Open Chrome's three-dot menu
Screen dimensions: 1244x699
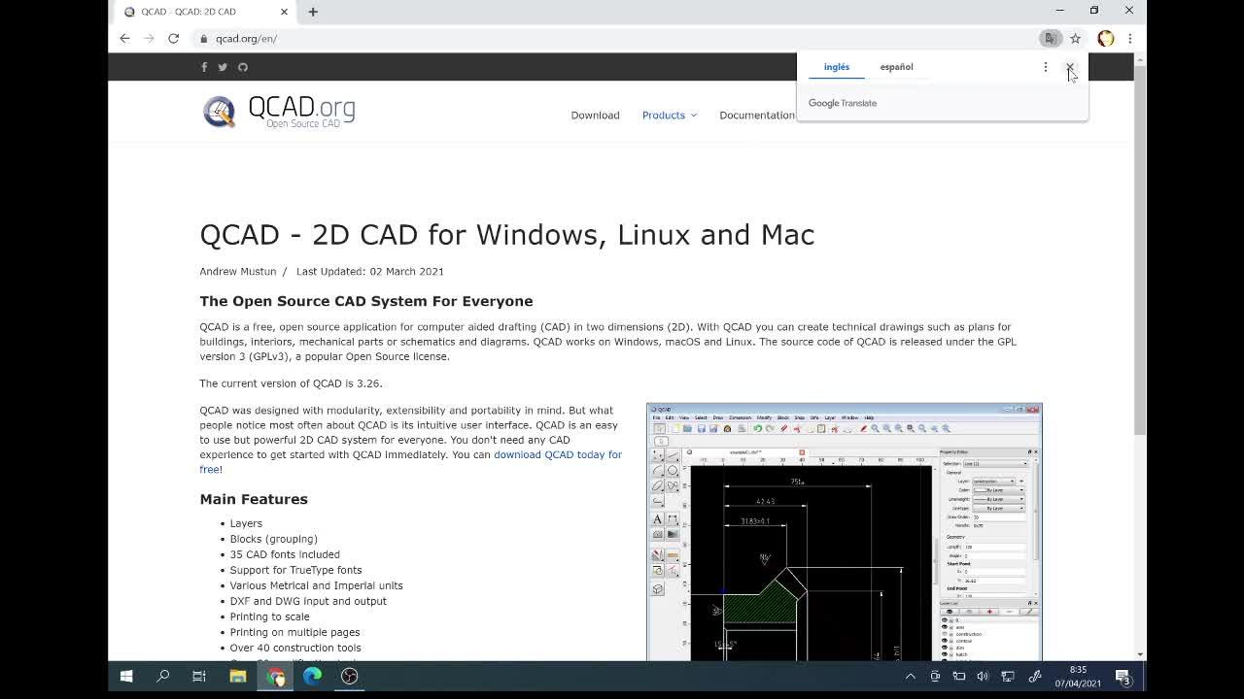click(1129, 38)
